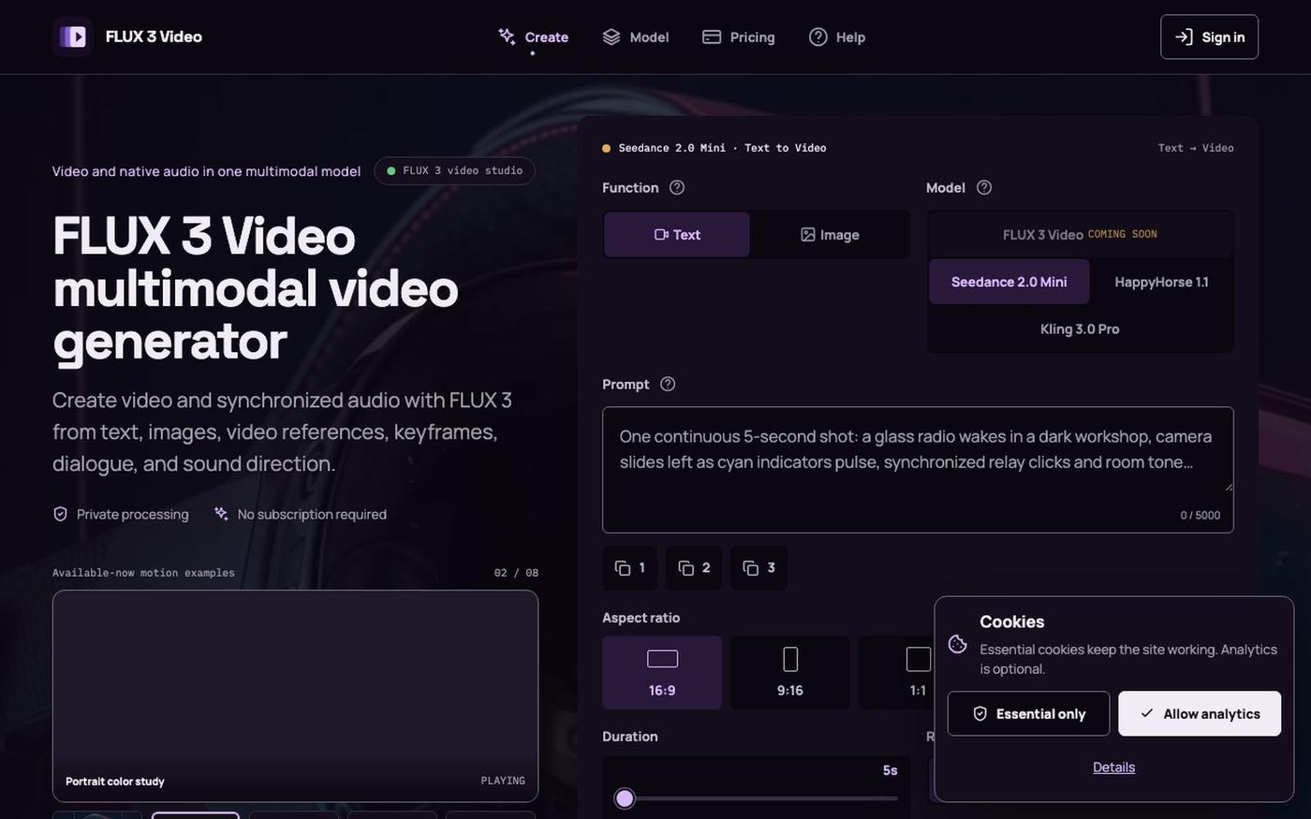This screenshot has height=819, width=1311.
Task: Click the FLUX 3 Video logo icon
Action: [72, 37]
